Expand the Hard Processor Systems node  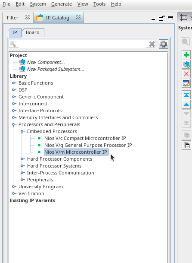[22, 166]
